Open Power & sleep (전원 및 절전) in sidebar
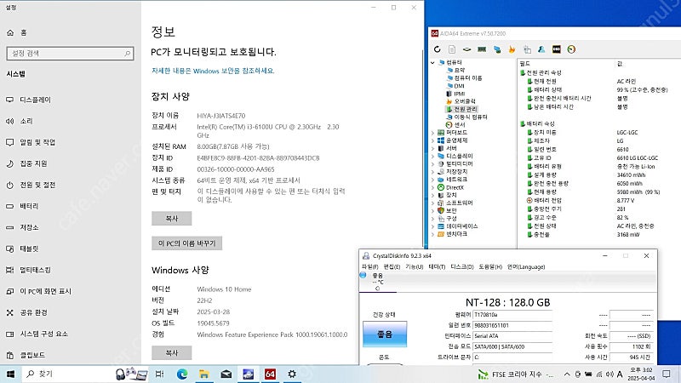This screenshot has height=383, width=681. click(70, 185)
